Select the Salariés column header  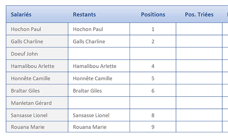click(x=37, y=14)
